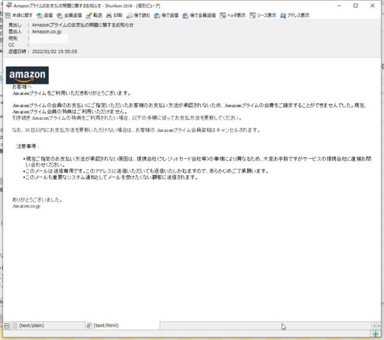Click the line starting 引き続き Amazonプライムの特典
Screen dimensions: 384x340
pyautogui.click(x=127, y=118)
